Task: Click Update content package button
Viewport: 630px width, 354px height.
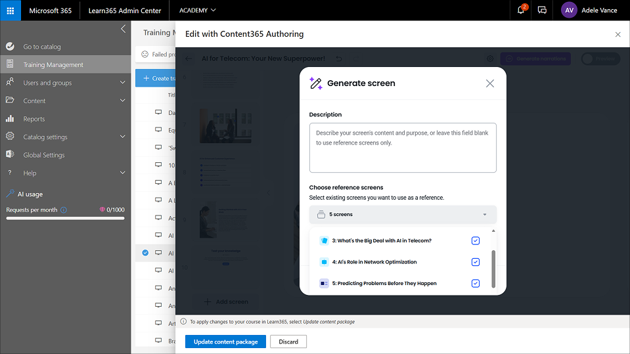Action: 225,342
